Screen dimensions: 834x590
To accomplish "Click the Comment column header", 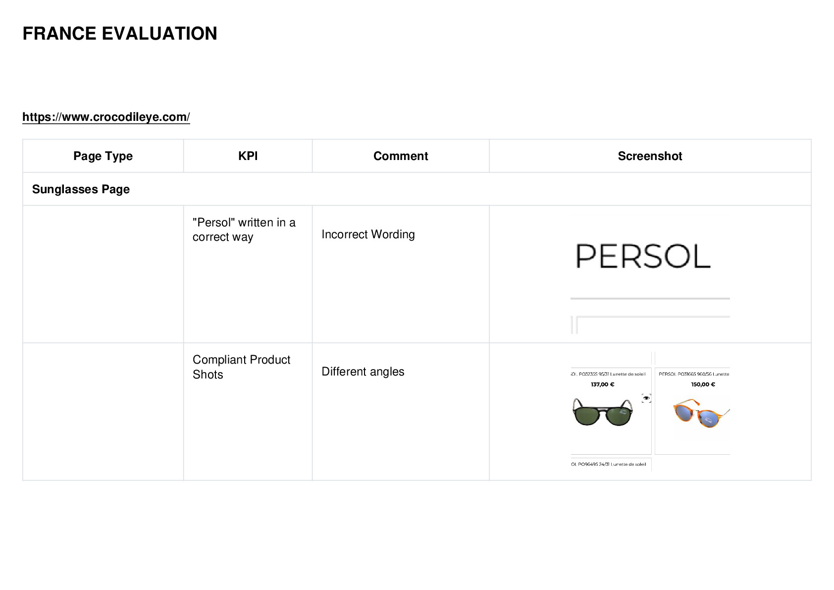I will pyautogui.click(x=401, y=156).
